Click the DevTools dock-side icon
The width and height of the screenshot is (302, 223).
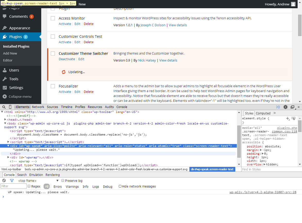292,107
